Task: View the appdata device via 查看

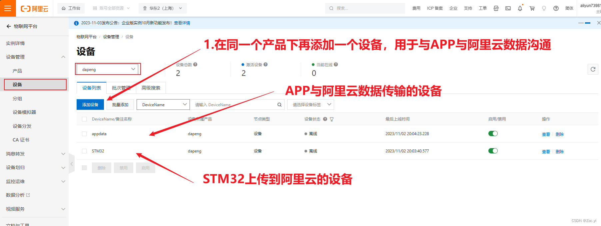Action: [546, 134]
